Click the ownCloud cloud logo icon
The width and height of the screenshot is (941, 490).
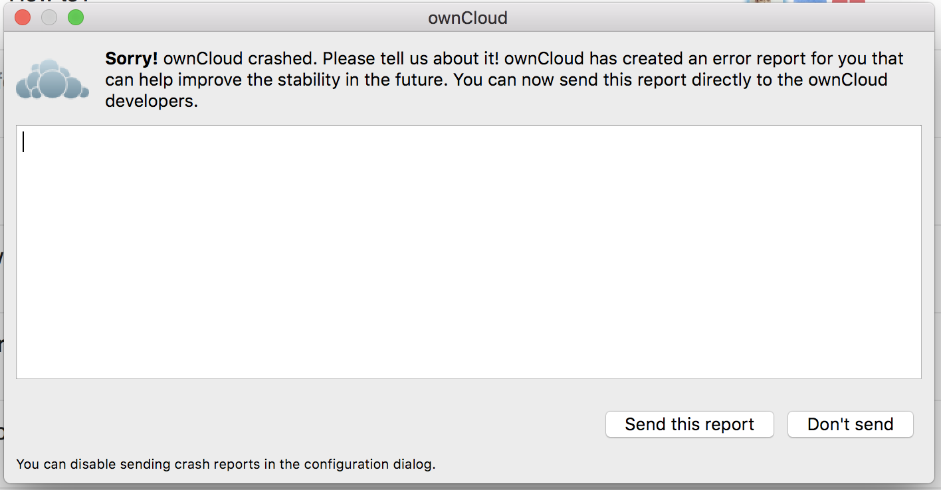(x=52, y=80)
